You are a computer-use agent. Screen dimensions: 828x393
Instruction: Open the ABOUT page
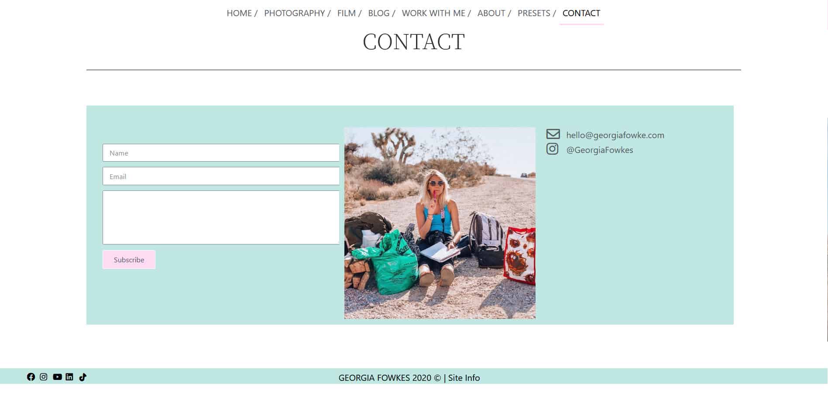pyautogui.click(x=491, y=13)
